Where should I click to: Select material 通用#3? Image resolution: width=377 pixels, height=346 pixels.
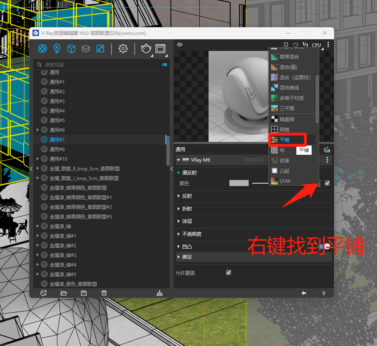(100, 101)
